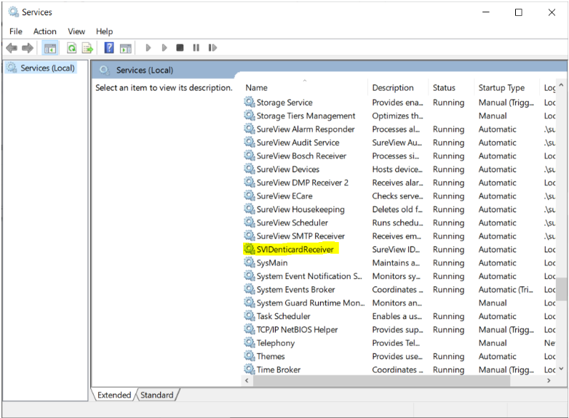The image size is (569, 418).
Task: Select gear icon of SureView ECare
Action: tap(250, 196)
